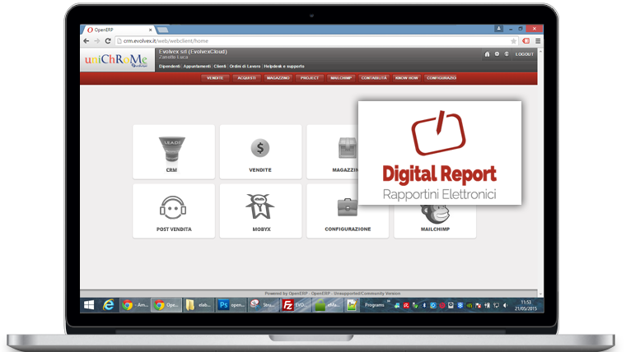Reload the page with refresh icon
Image resolution: width=626 pixels, height=352 pixels.
click(x=108, y=40)
